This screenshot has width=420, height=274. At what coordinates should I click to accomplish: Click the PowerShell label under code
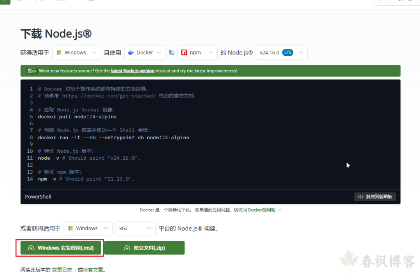tap(38, 197)
